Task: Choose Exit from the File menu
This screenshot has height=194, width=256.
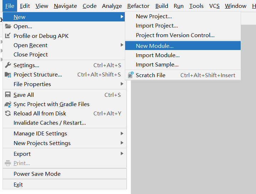Action: (64, 184)
